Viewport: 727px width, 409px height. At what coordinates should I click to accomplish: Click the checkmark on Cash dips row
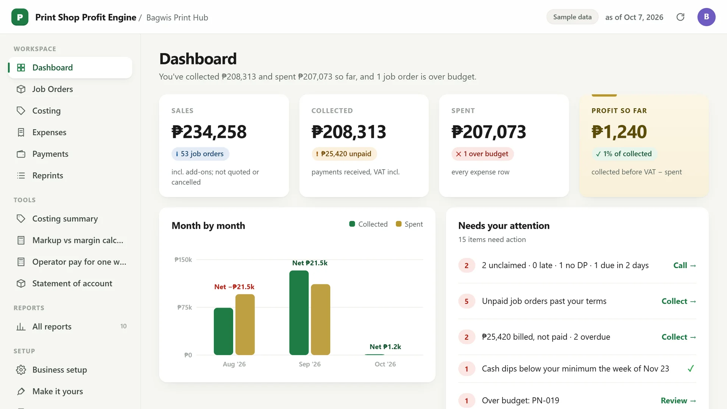(691, 368)
